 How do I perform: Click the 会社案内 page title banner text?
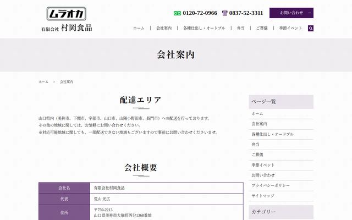pos(175,54)
